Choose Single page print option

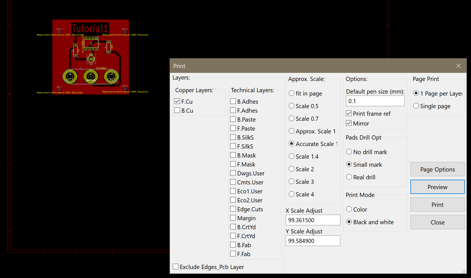pyautogui.click(x=416, y=106)
